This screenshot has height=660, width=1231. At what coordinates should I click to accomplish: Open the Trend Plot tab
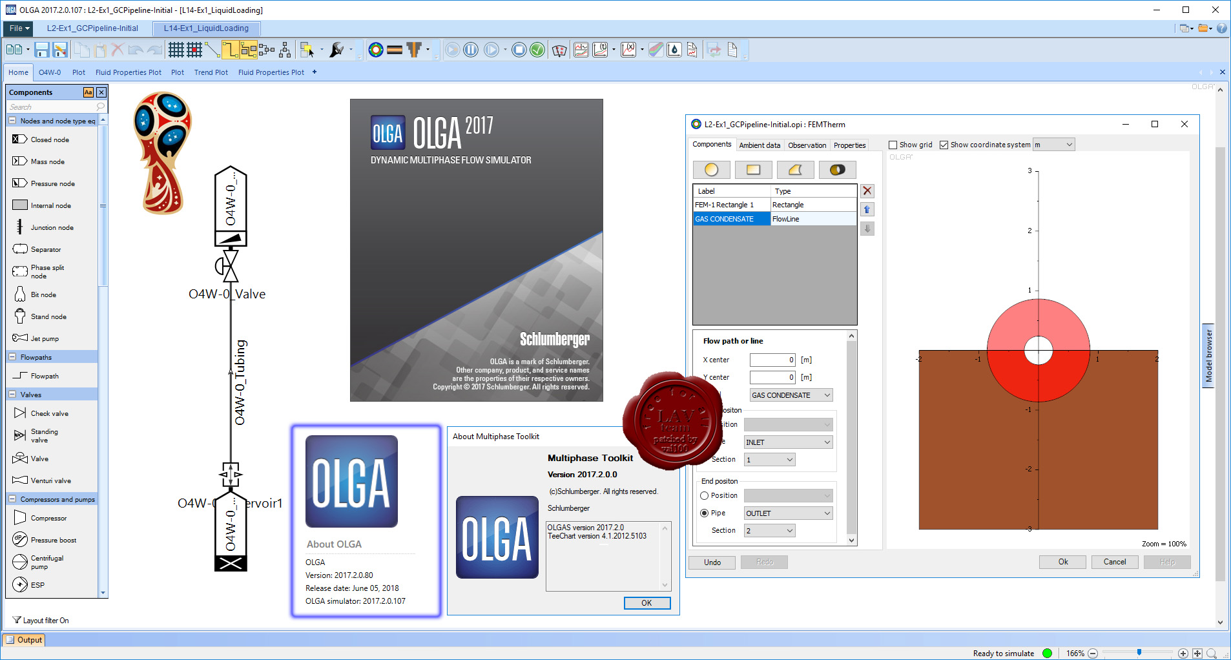211,72
